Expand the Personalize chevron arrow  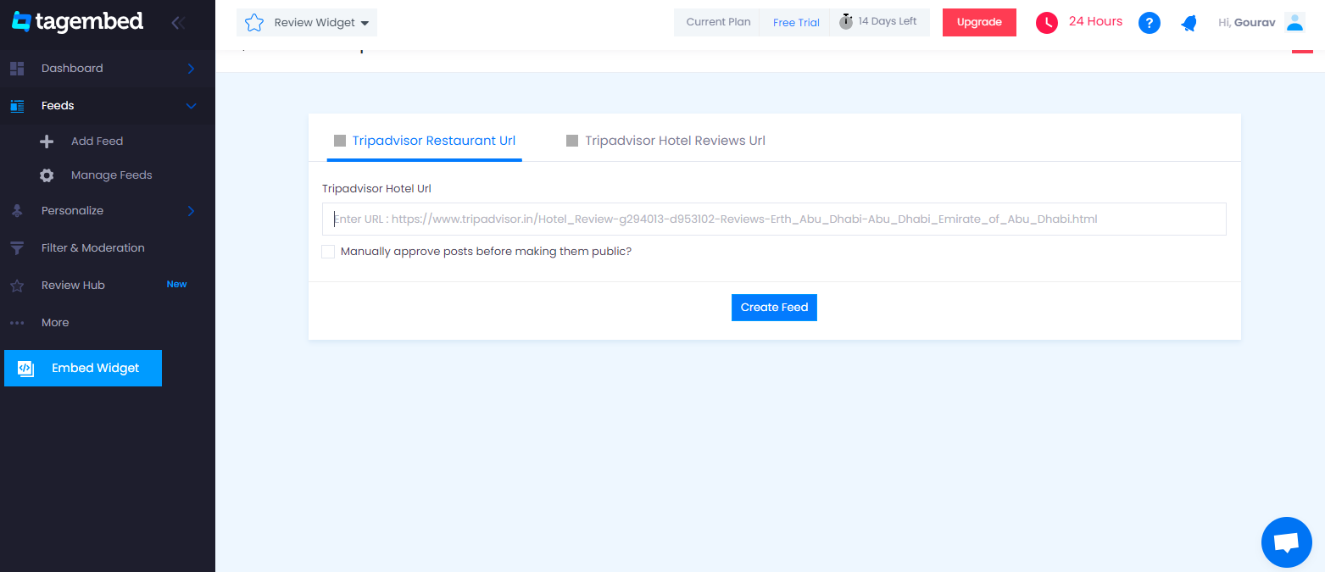tap(192, 211)
